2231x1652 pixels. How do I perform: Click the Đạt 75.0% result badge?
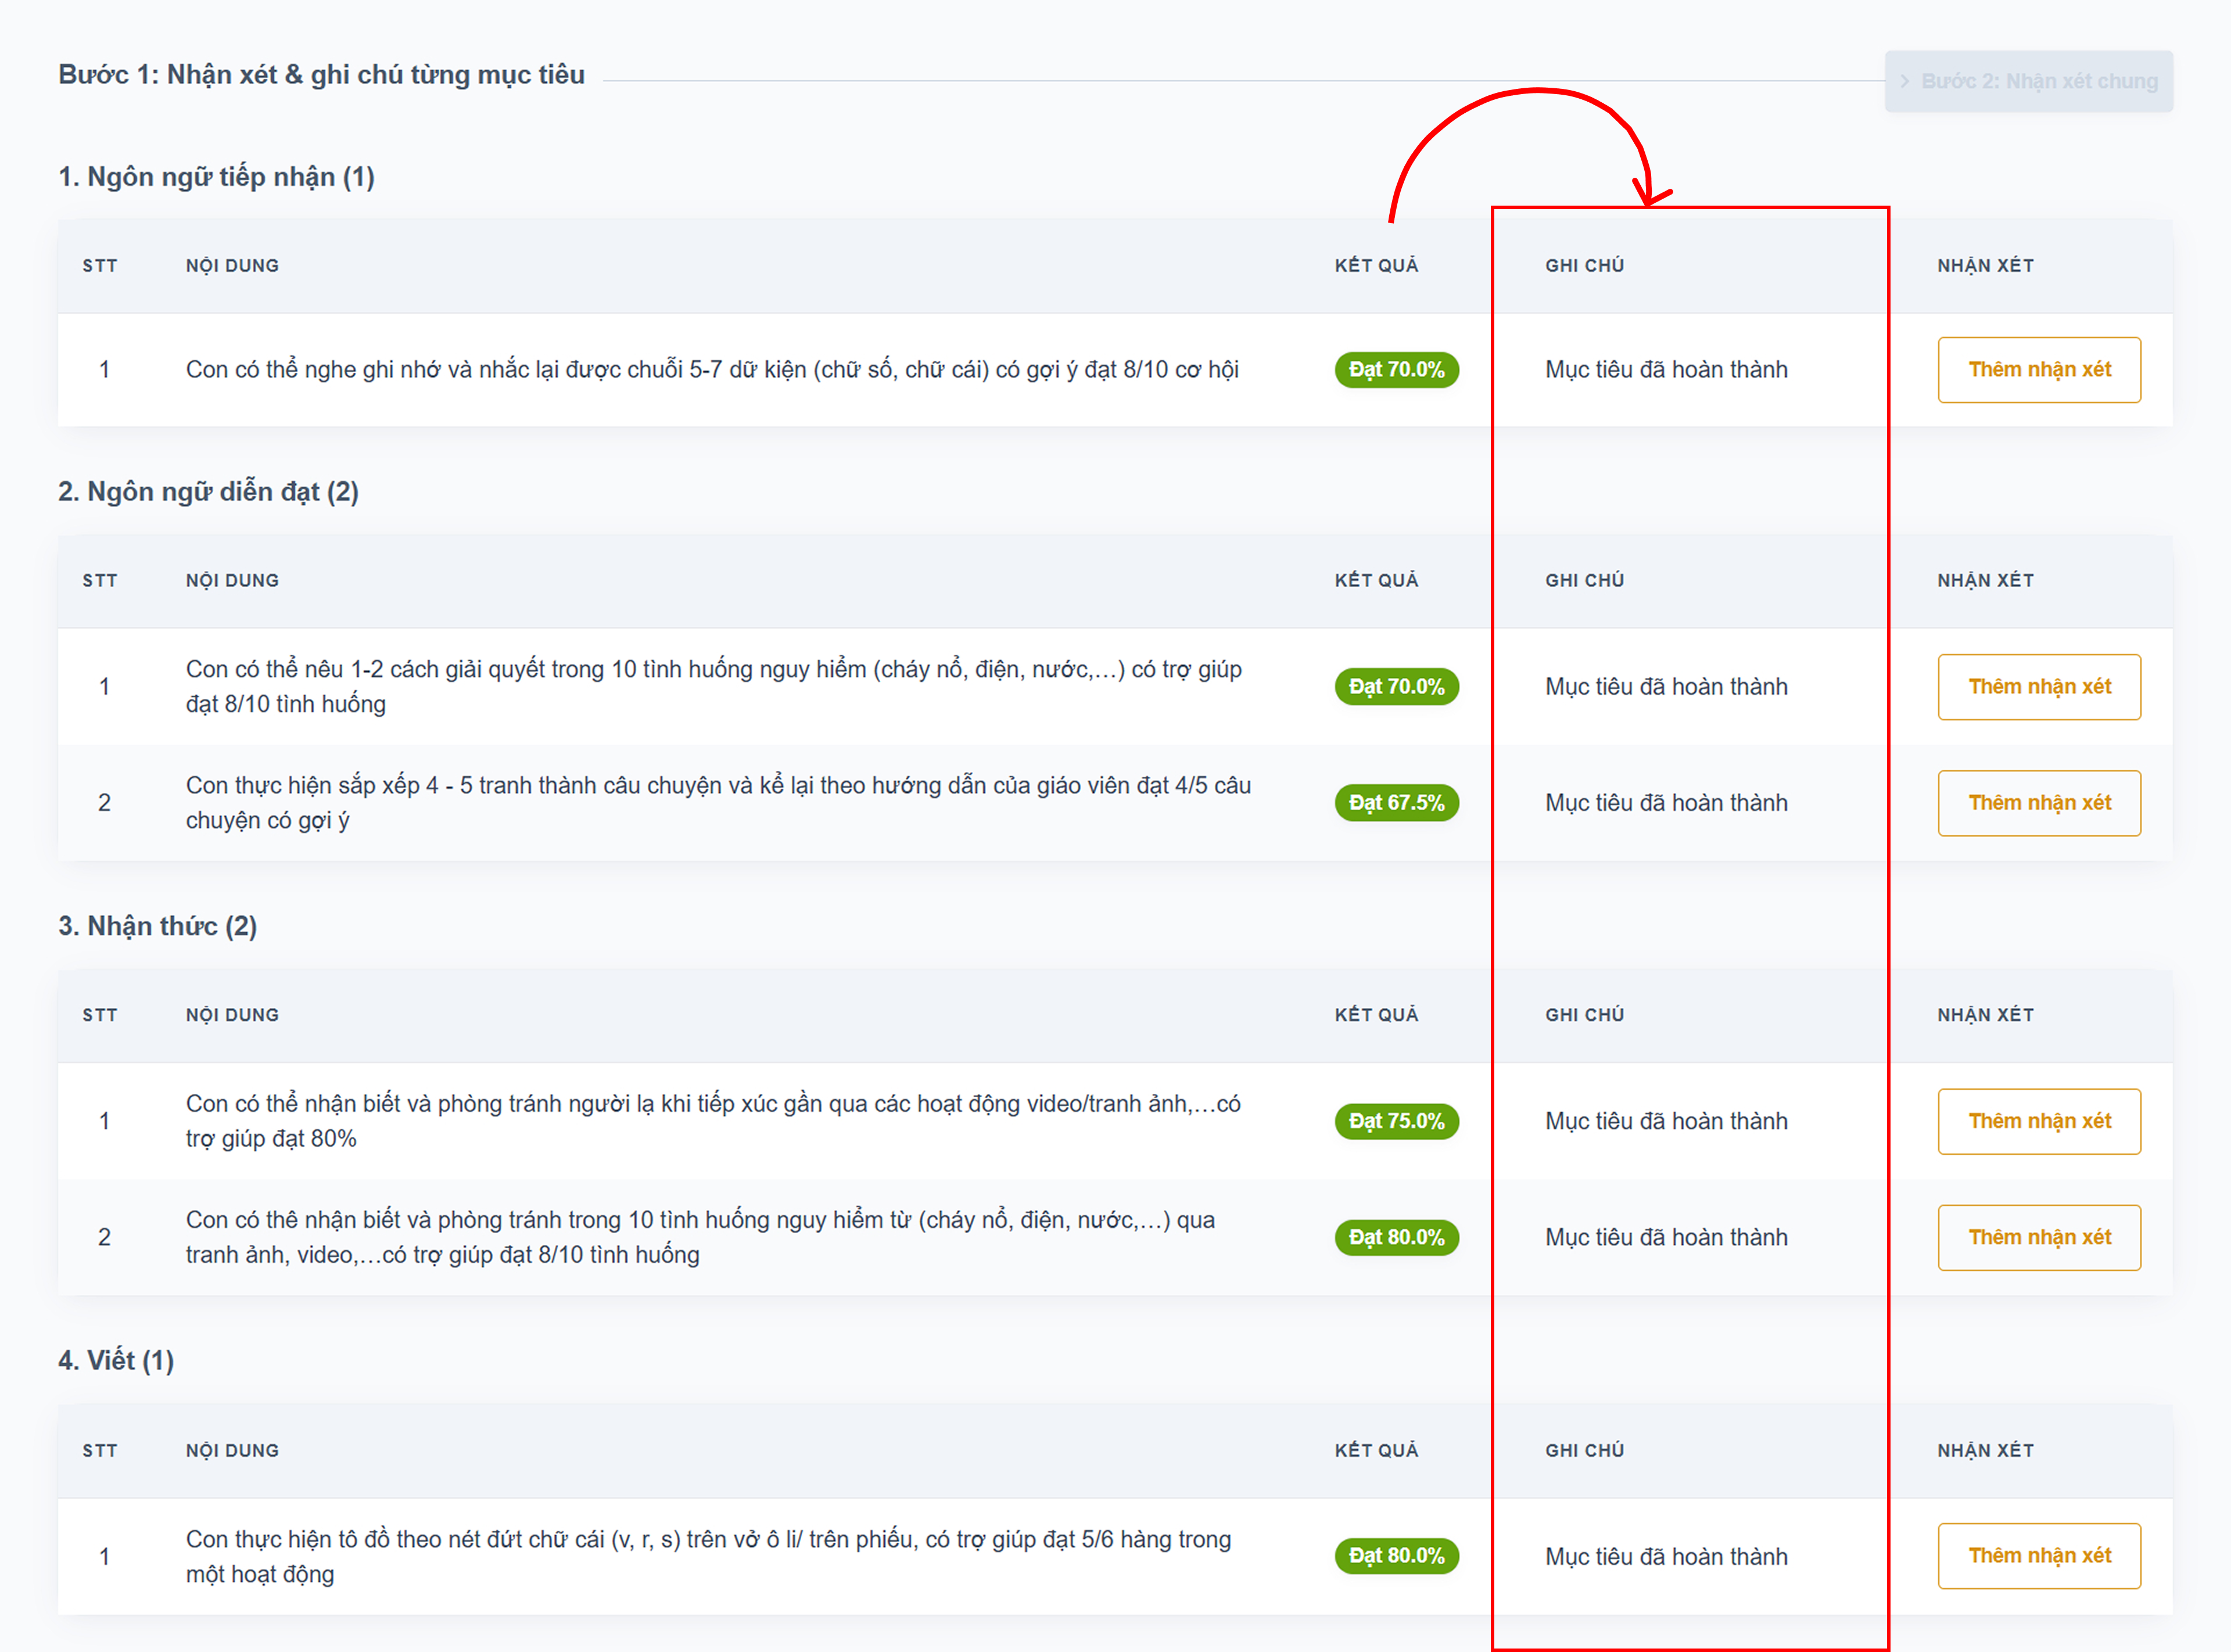[1396, 1121]
